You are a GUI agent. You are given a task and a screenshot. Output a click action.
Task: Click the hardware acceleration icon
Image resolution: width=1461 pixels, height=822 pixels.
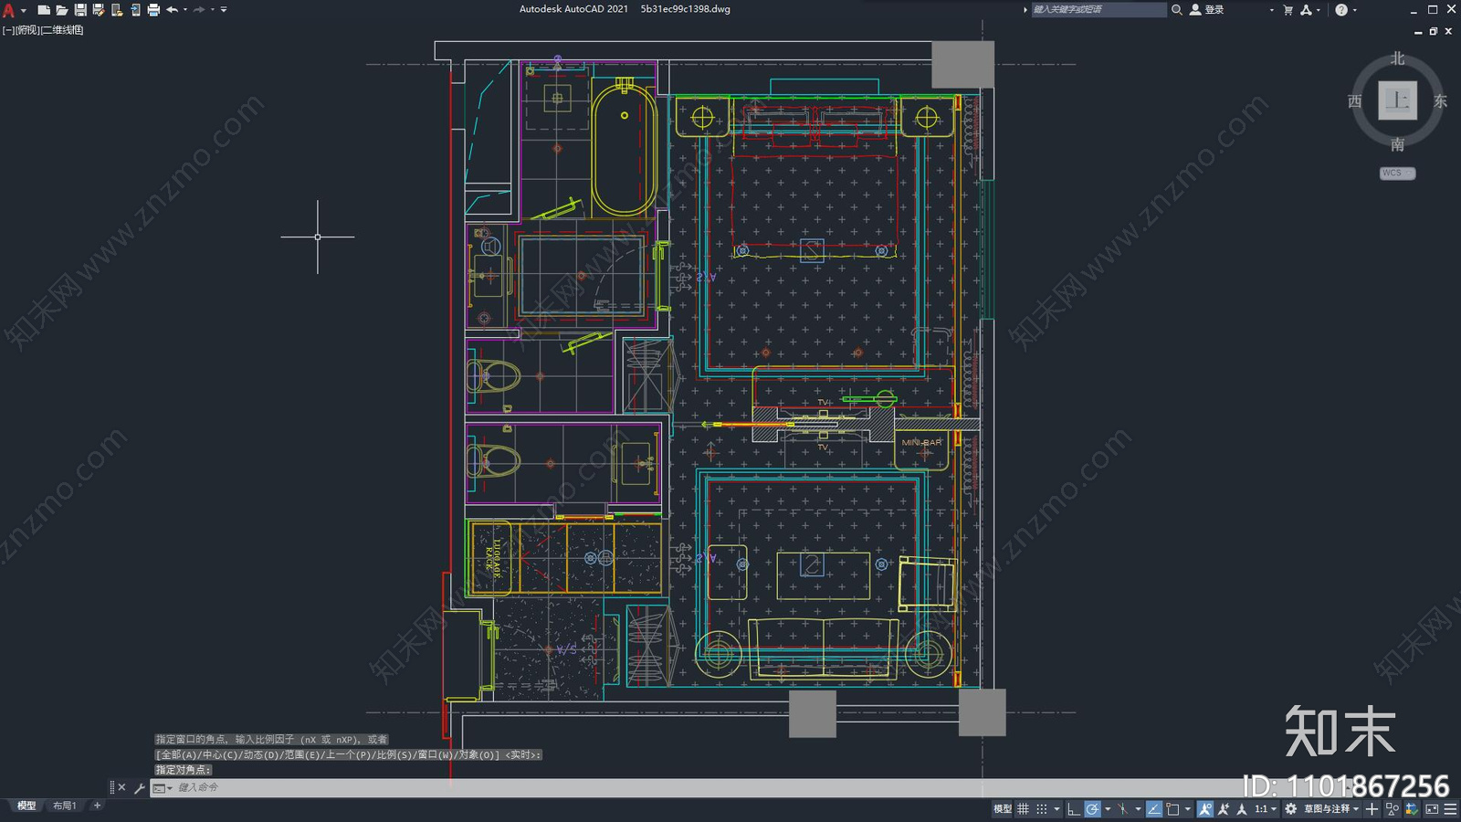[x=1412, y=809]
